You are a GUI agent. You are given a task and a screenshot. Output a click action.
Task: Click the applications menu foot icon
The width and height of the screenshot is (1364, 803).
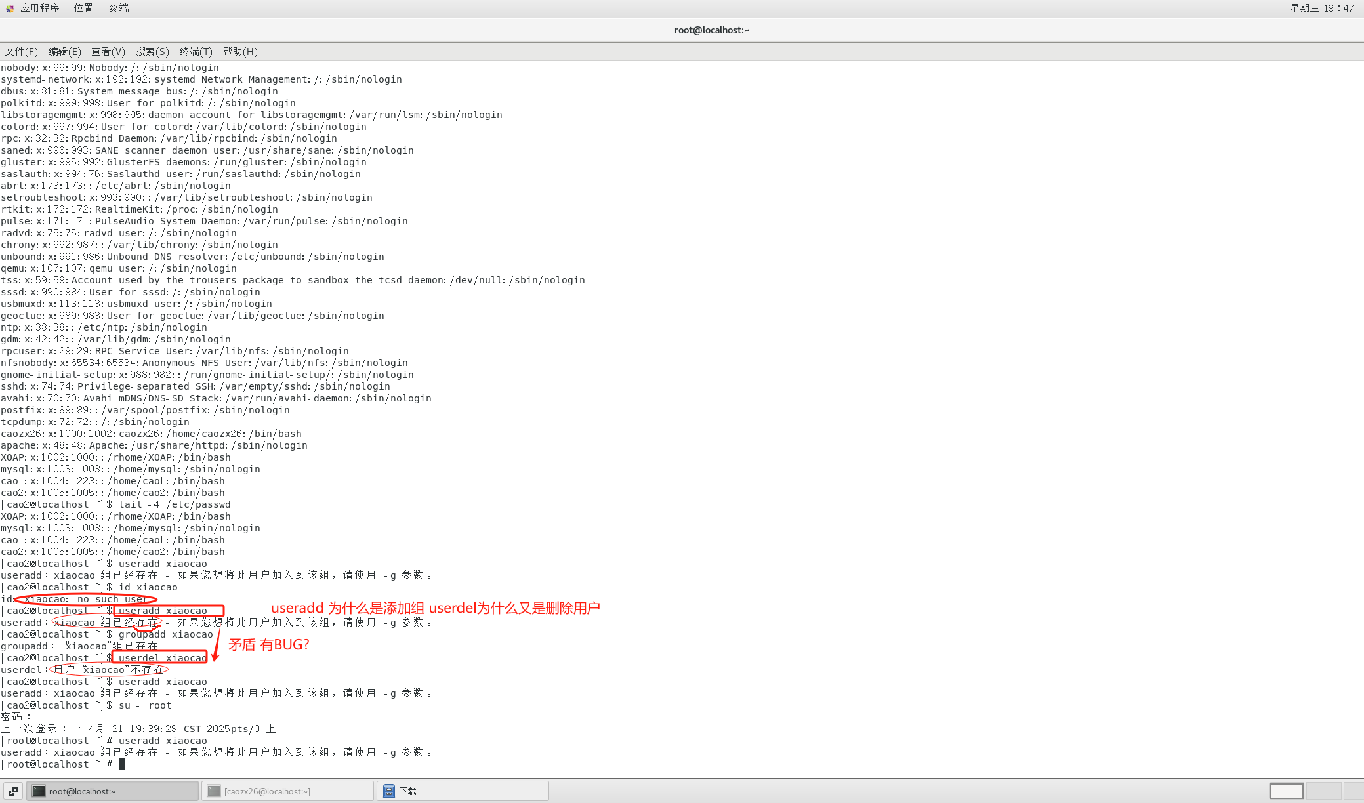[10, 8]
